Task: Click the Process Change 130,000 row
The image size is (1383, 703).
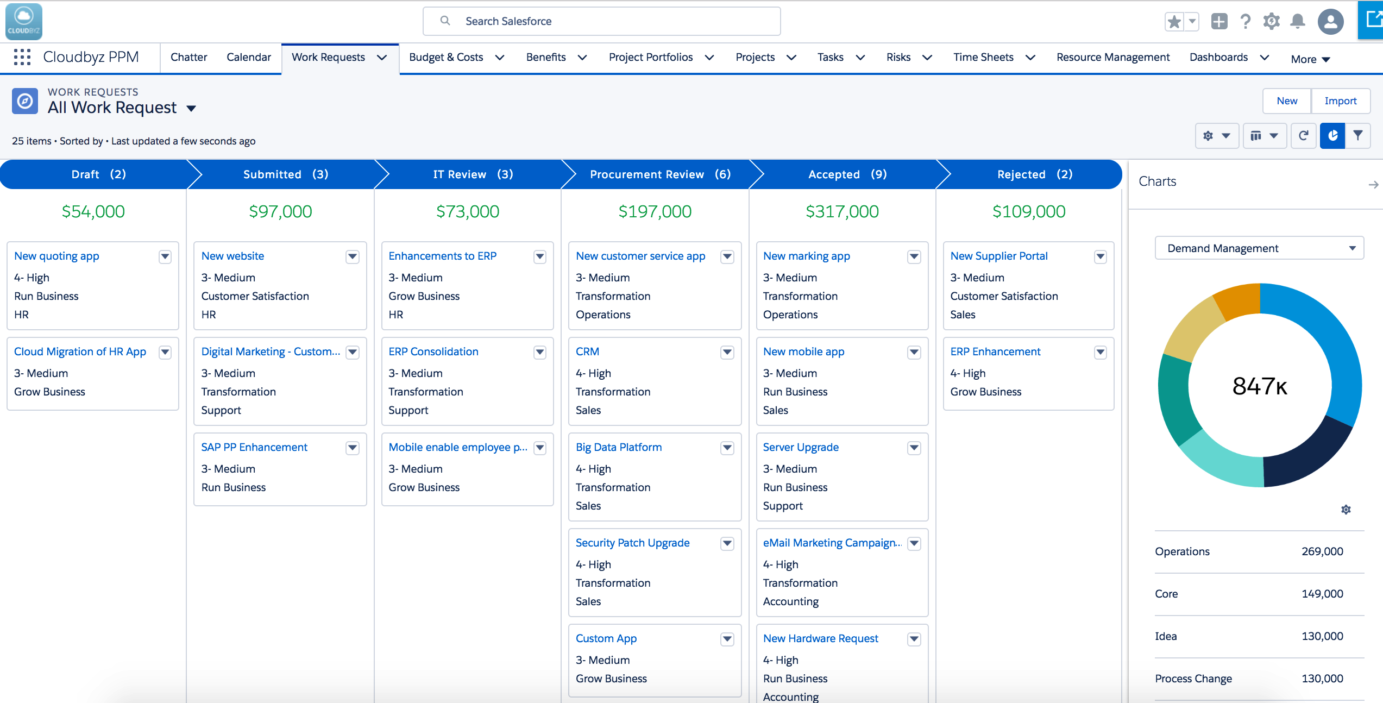Action: pos(1259,679)
